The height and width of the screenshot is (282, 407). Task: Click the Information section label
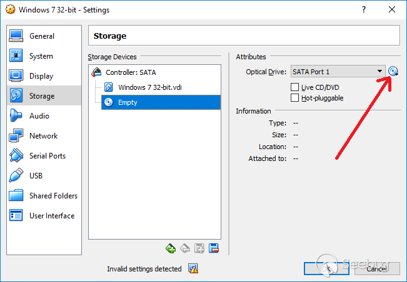click(x=253, y=111)
